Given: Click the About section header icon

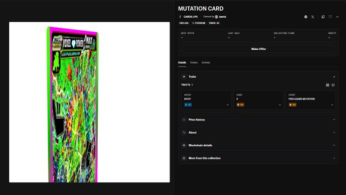Looking at the screenshot, I should pos(184,133).
